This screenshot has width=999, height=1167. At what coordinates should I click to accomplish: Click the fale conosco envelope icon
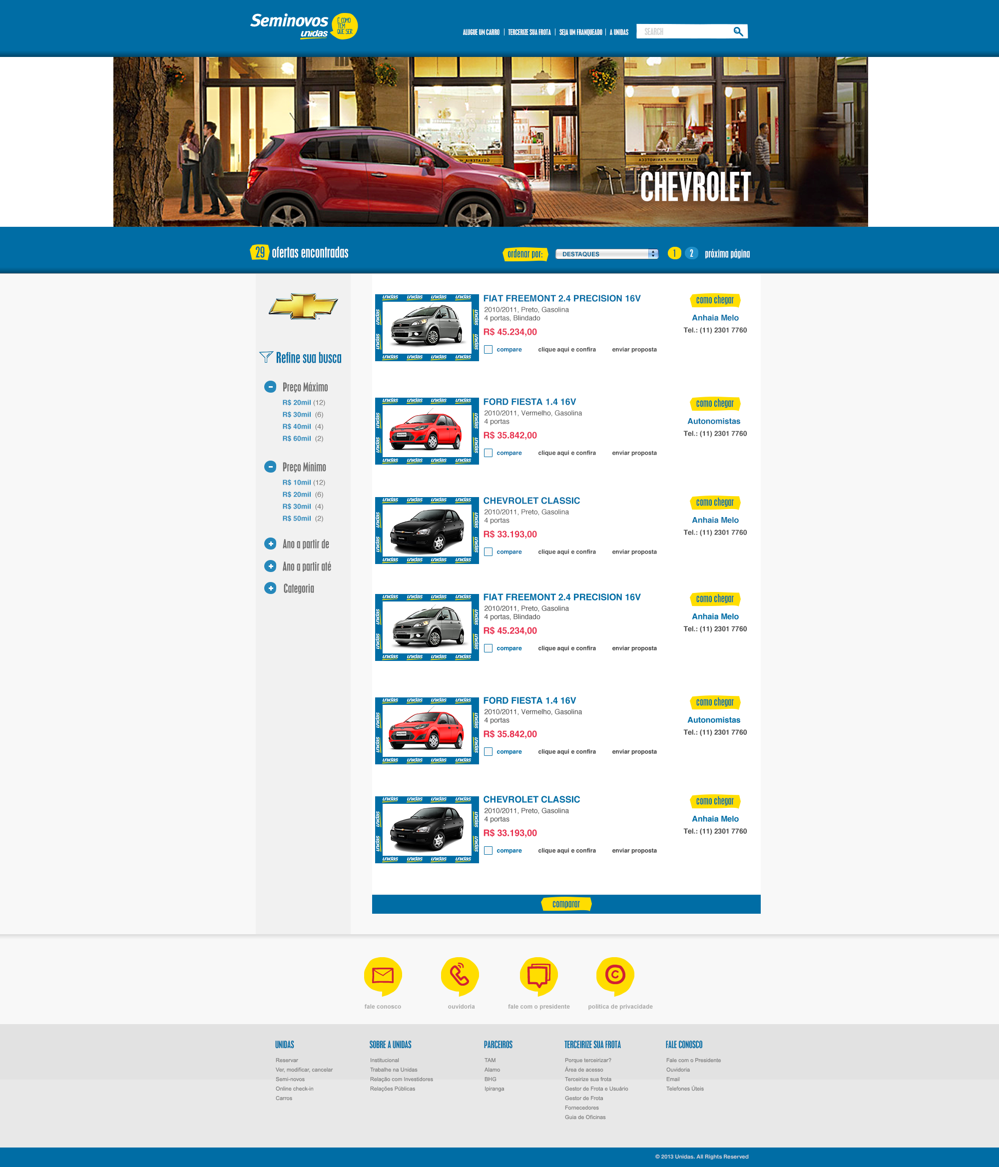[383, 975]
